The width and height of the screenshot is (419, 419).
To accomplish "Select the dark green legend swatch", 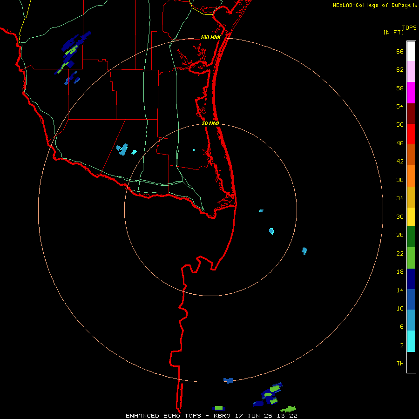I will [x=411, y=237].
